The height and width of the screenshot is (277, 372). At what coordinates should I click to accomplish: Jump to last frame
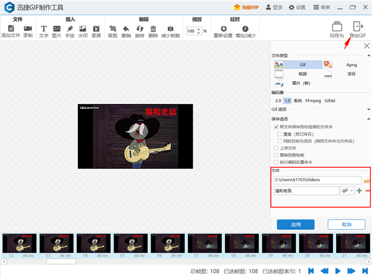pos(365,271)
